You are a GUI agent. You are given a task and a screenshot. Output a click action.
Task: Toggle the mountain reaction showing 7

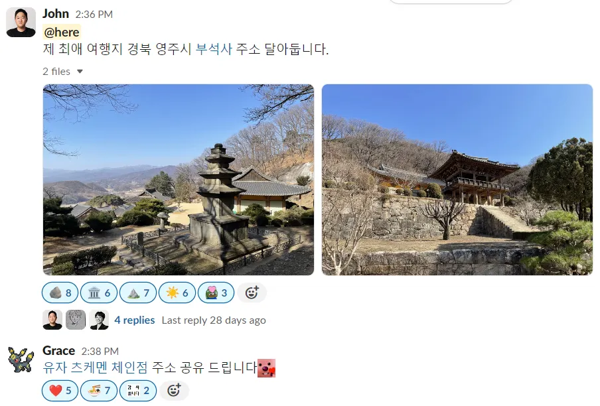point(138,293)
